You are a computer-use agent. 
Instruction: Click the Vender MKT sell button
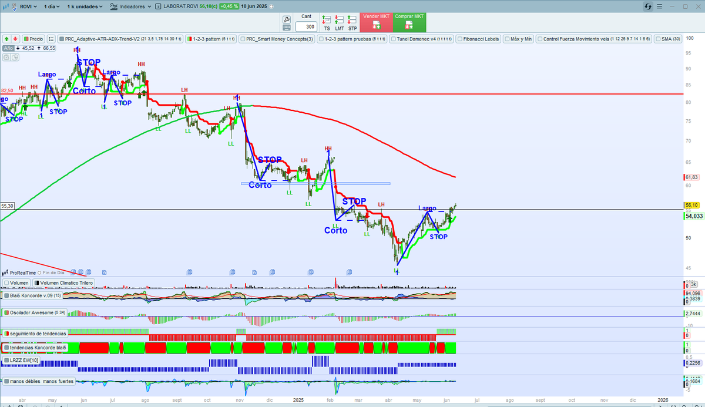(376, 22)
